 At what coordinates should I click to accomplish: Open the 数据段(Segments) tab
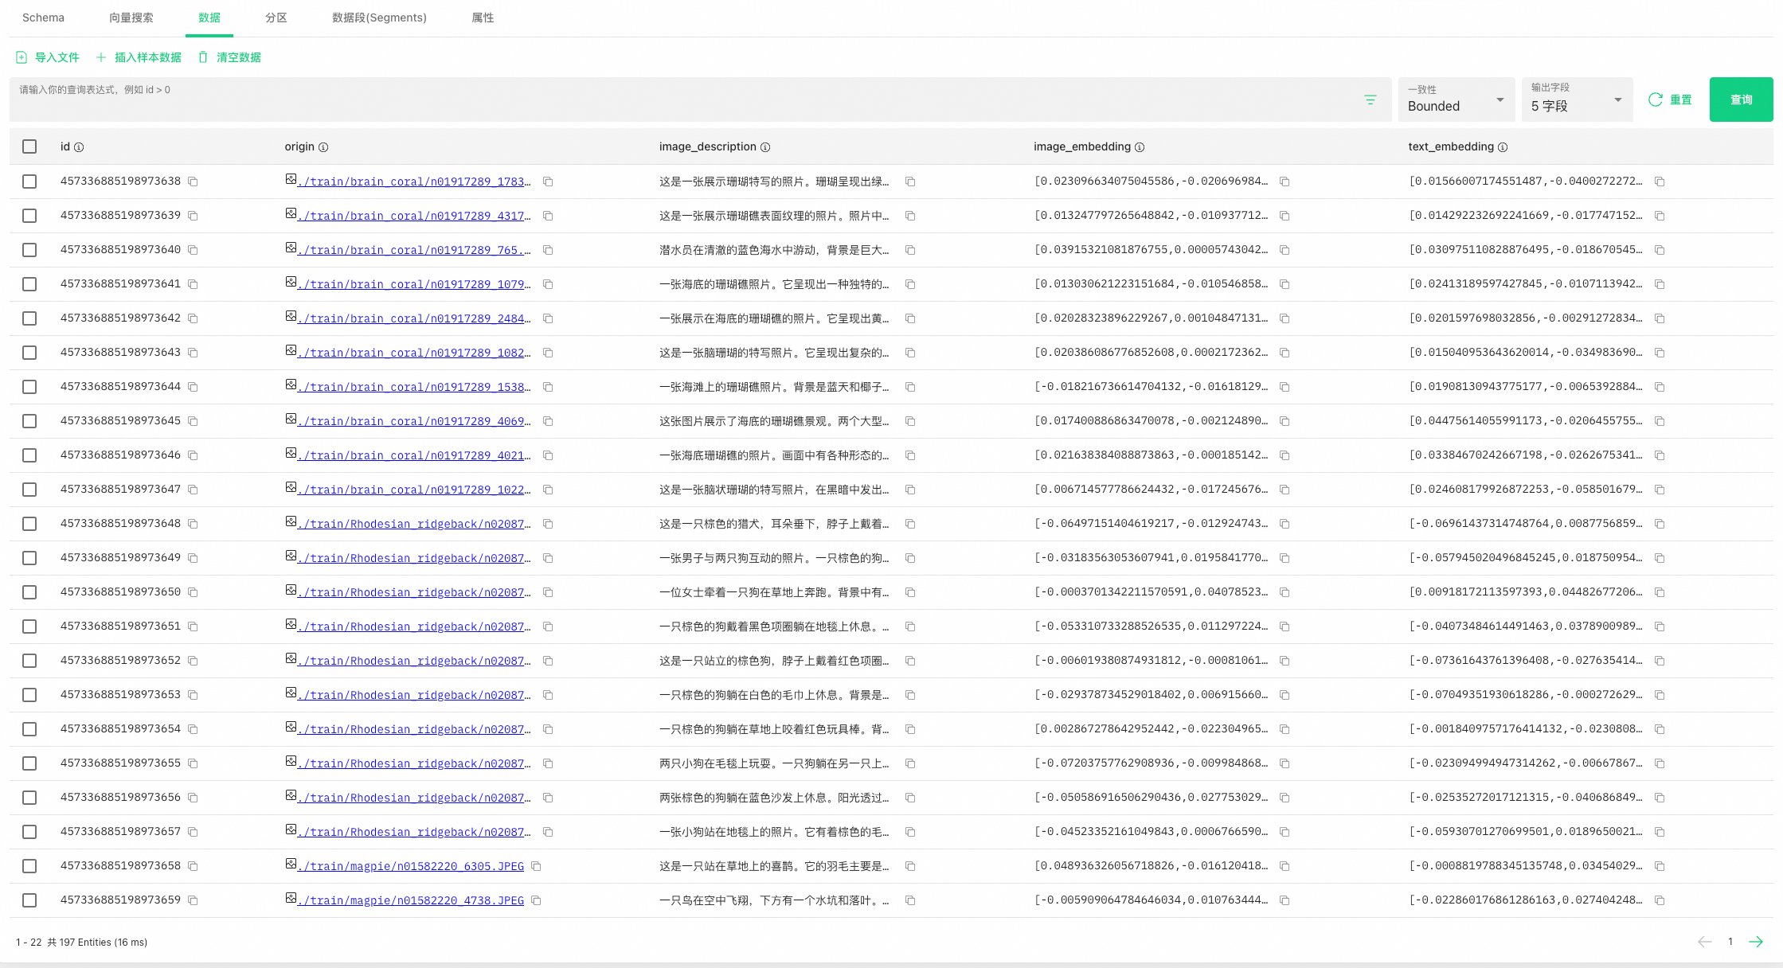[379, 18]
